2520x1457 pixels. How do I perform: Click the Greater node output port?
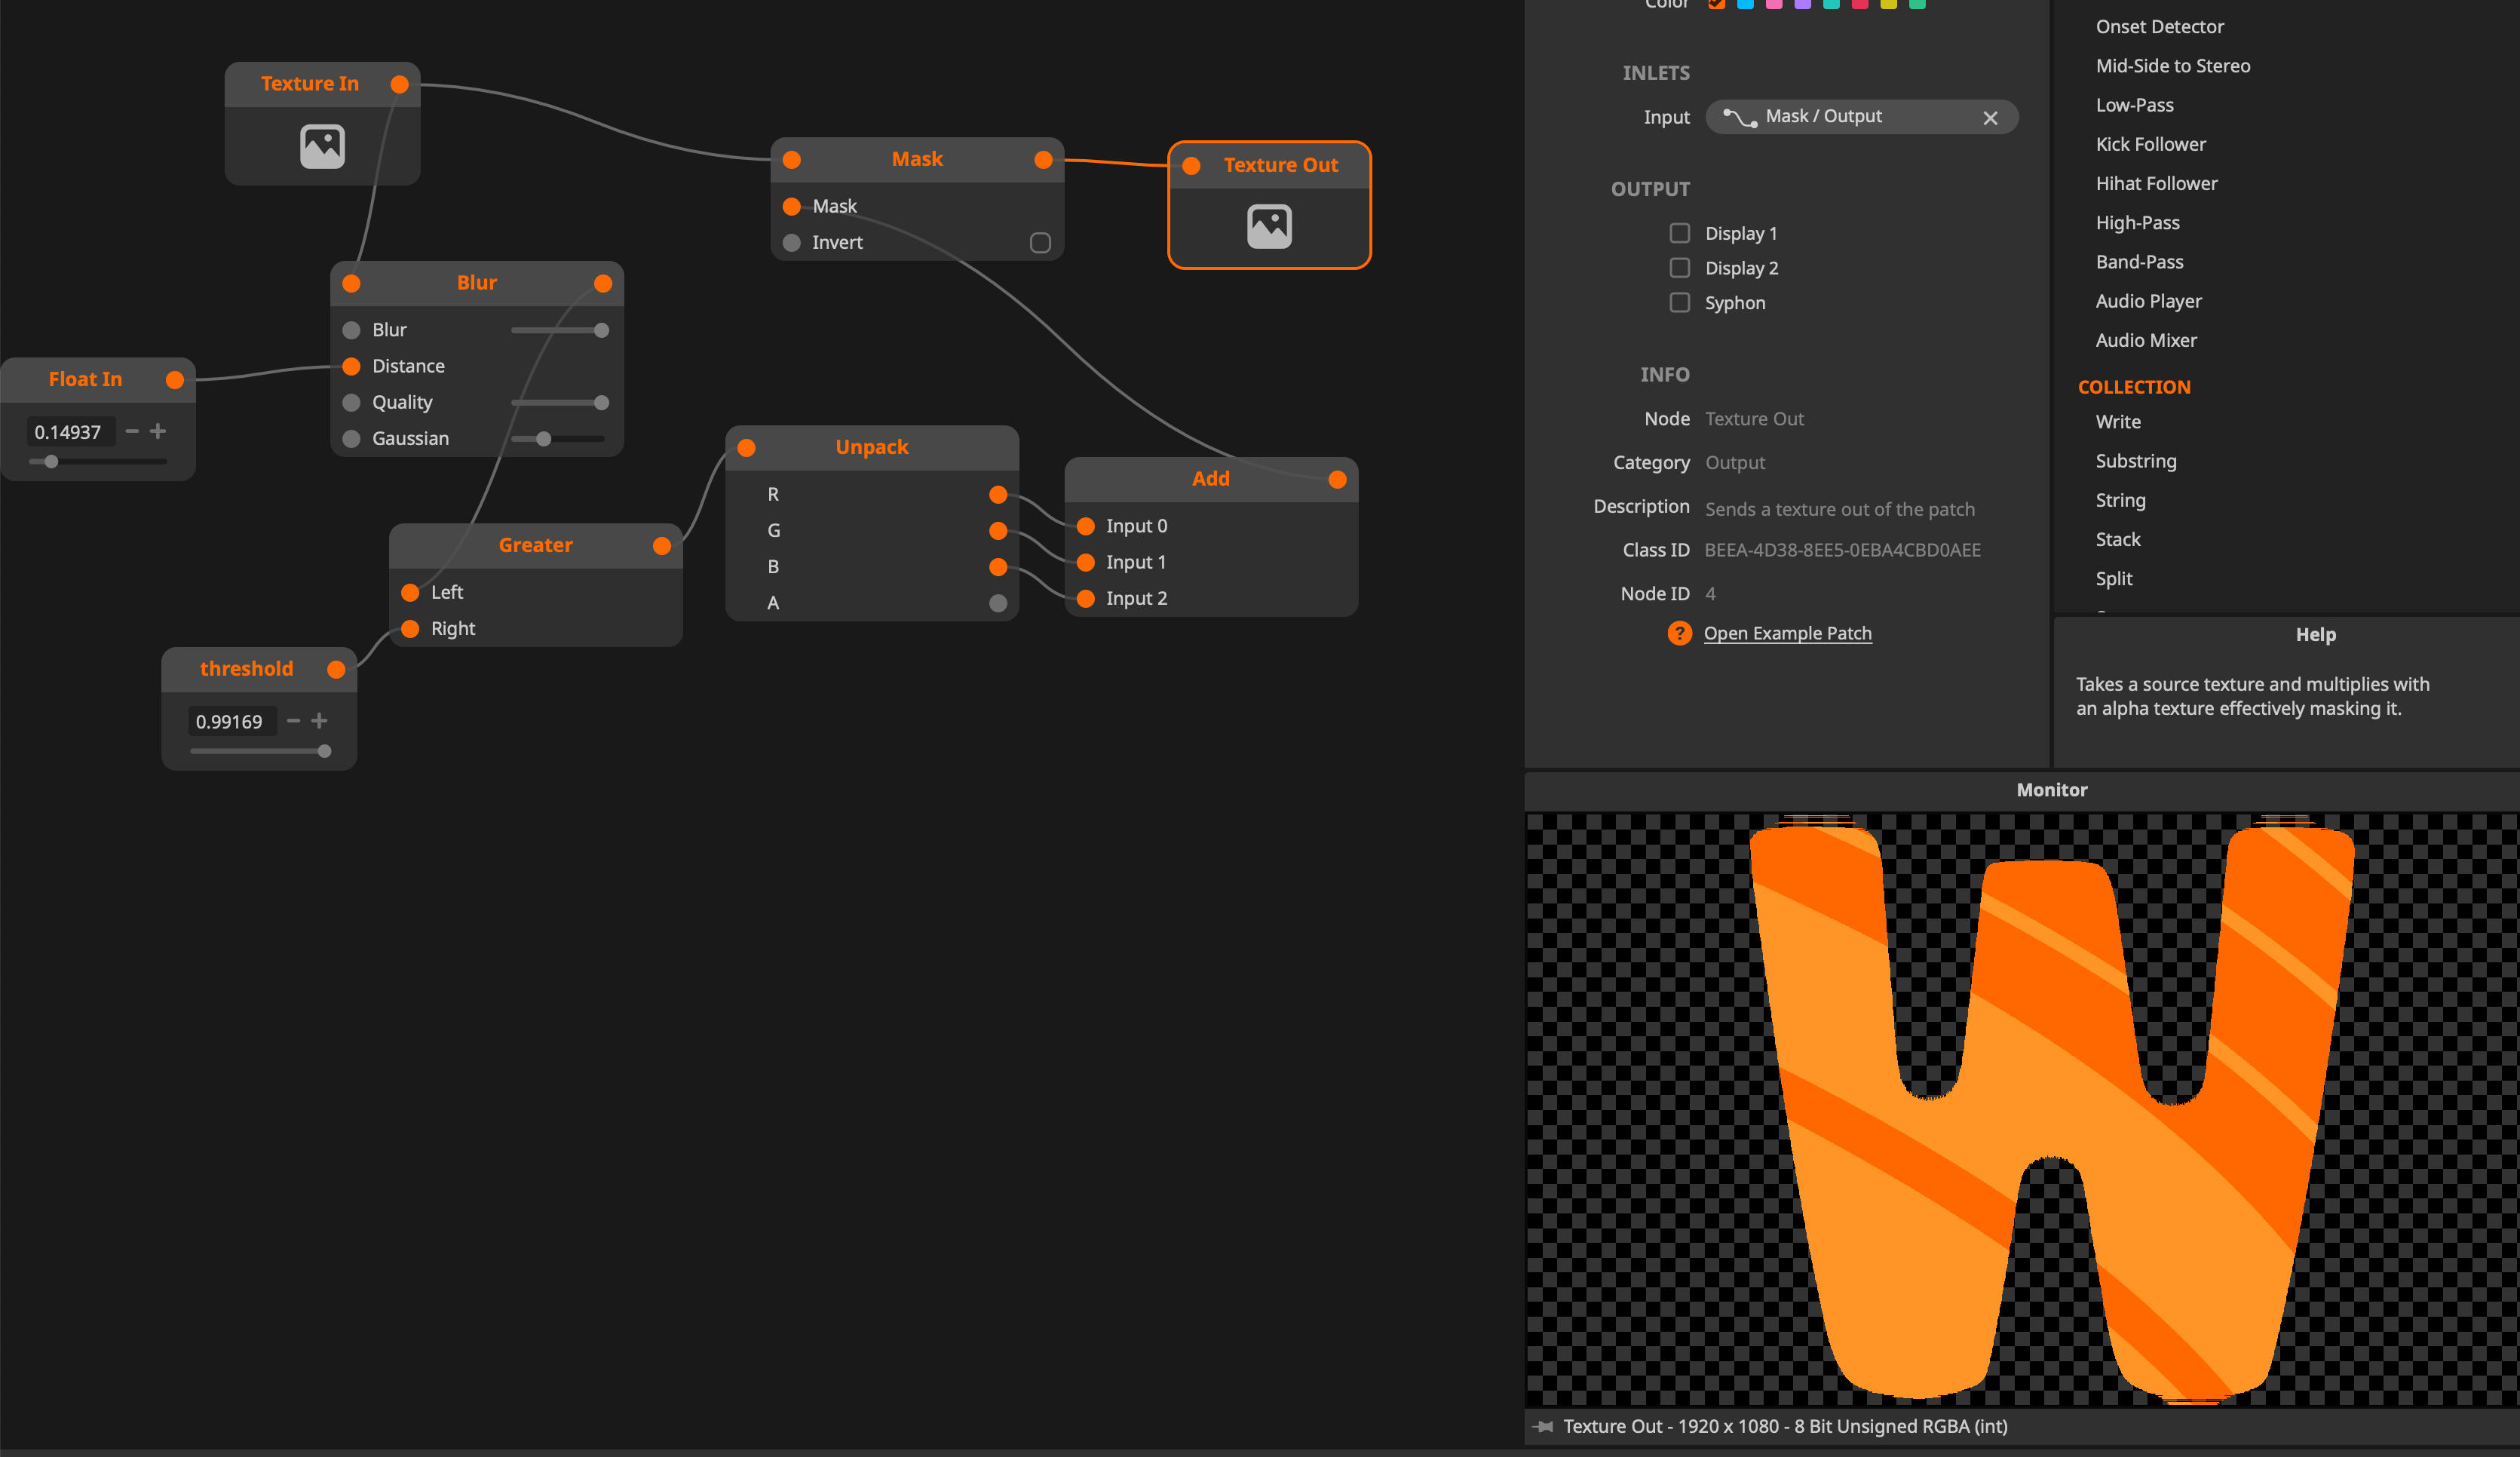tap(661, 546)
